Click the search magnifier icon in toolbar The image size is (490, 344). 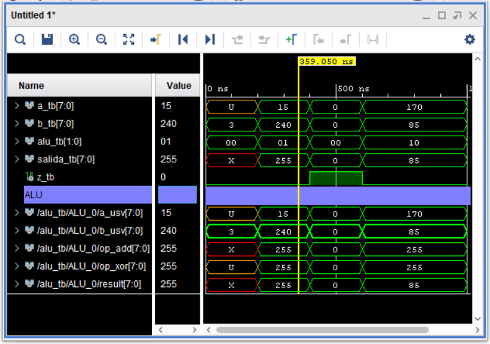pos(20,40)
